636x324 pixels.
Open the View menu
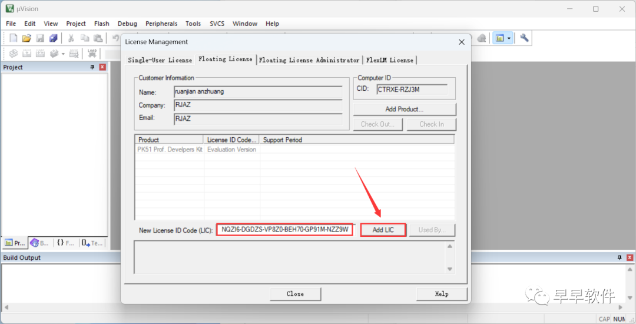point(51,24)
